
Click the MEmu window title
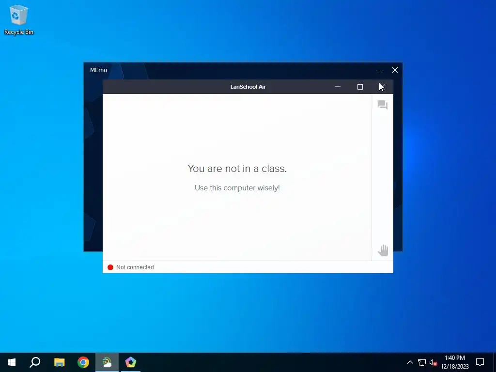pos(98,70)
